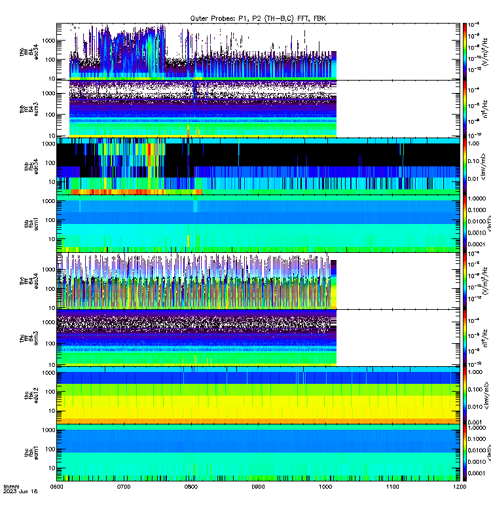The image size is (491, 524).
Task: Click the 'hhmm' axis unit label
Action: point(11,487)
